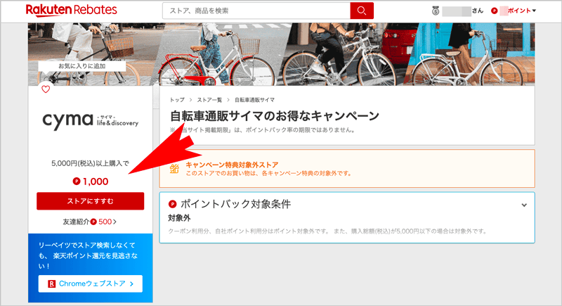Click the 自転車通販サイマのお得なキャンペーン heading
This screenshot has height=306, width=562.
pyautogui.click(x=275, y=116)
